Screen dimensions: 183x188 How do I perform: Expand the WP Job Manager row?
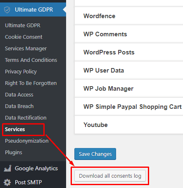(x=129, y=89)
